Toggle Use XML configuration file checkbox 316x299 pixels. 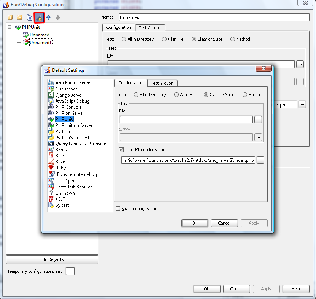click(121, 150)
